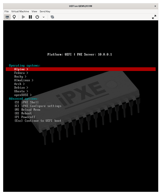Choose the [S] iPXE Shell option
Screen dimensions: 161x195
click(27, 102)
